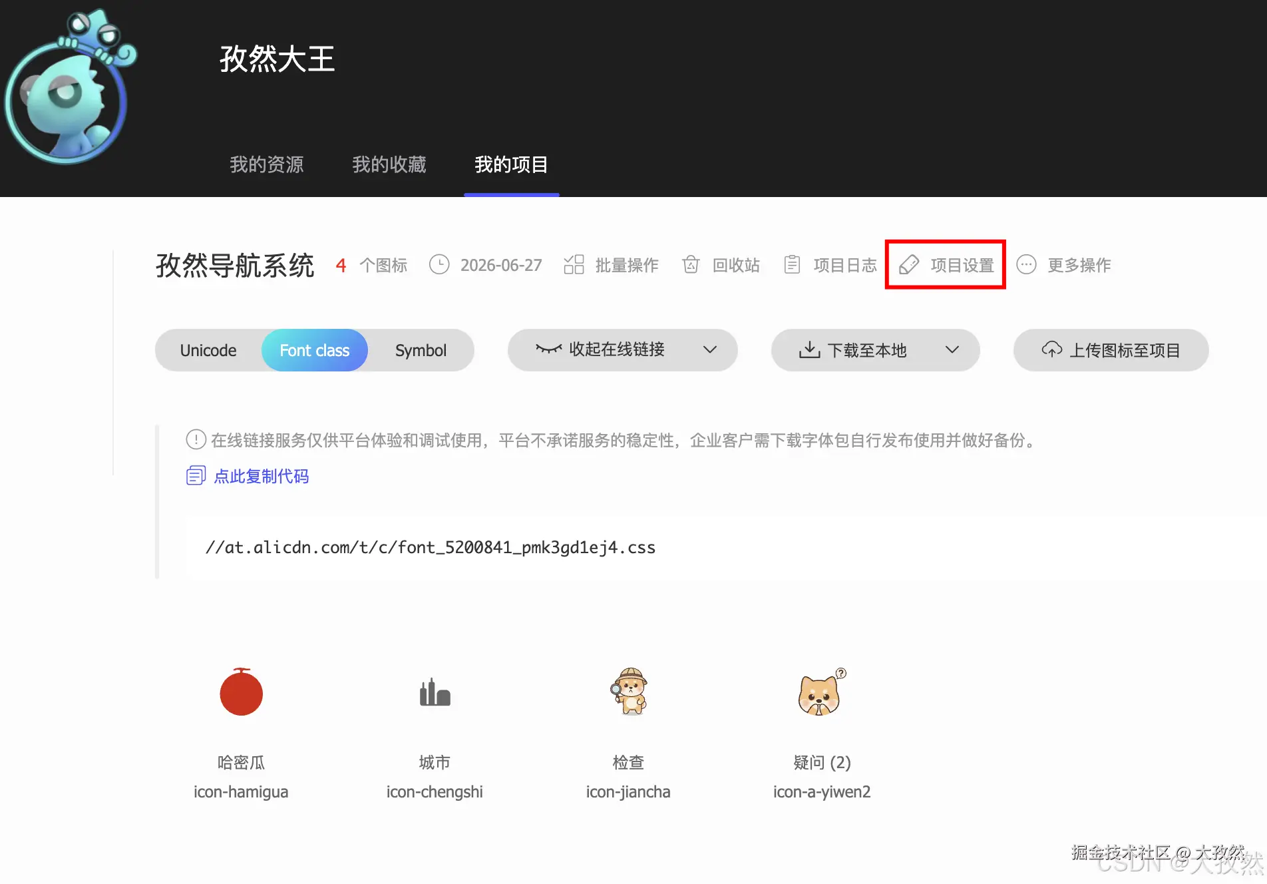Click the 项目设置 pencil icon
The width and height of the screenshot is (1267, 884).
(909, 264)
